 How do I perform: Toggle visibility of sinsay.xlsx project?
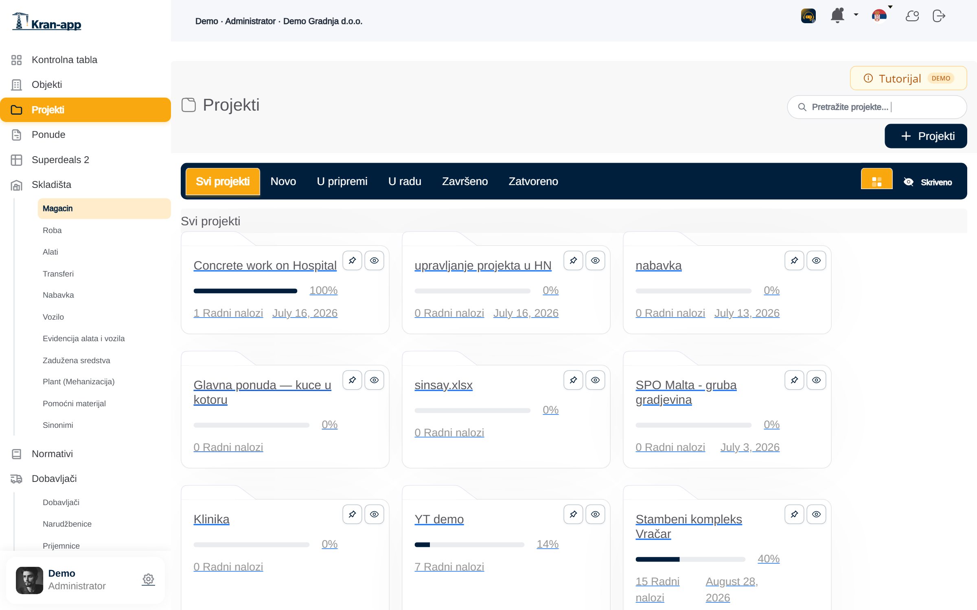point(595,380)
